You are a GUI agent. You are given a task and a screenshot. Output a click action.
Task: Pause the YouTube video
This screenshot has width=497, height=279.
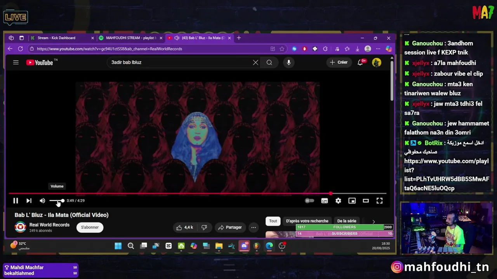click(16, 201)
